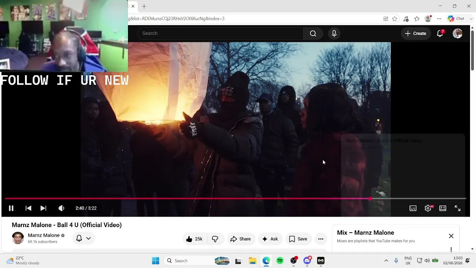
Task: Pause the YouTube video
Action: point(11,208)
